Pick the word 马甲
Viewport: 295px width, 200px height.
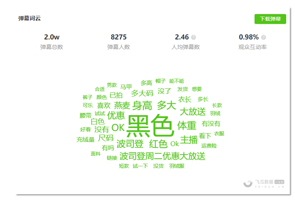(x=126, y=87)
